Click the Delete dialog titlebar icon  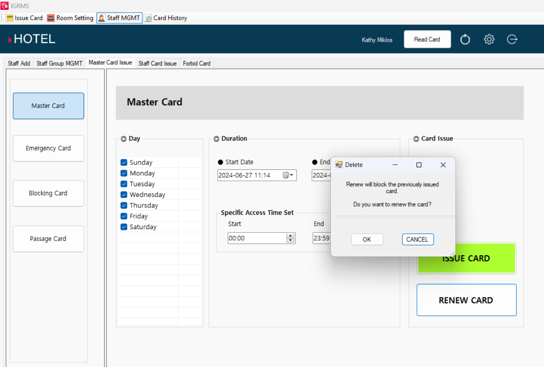pos(339,164)
